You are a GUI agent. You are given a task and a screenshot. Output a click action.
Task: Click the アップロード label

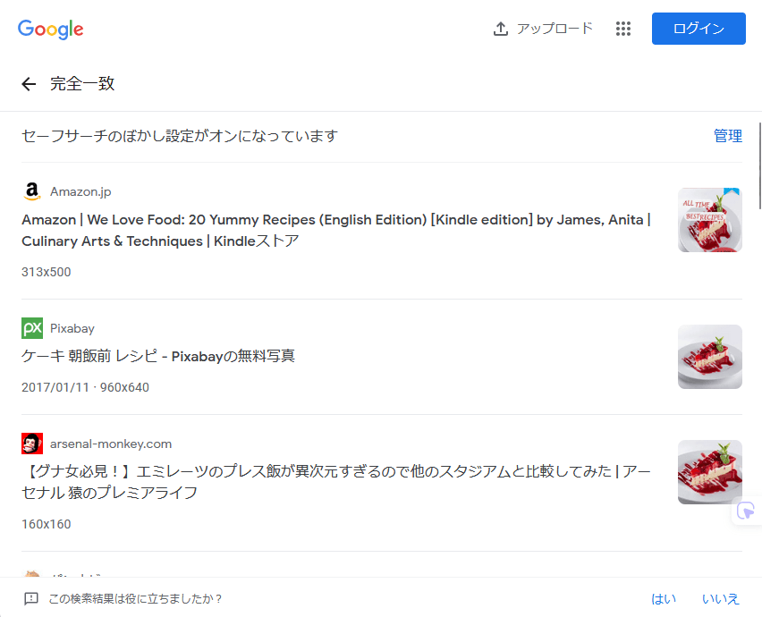pos(555,29)
